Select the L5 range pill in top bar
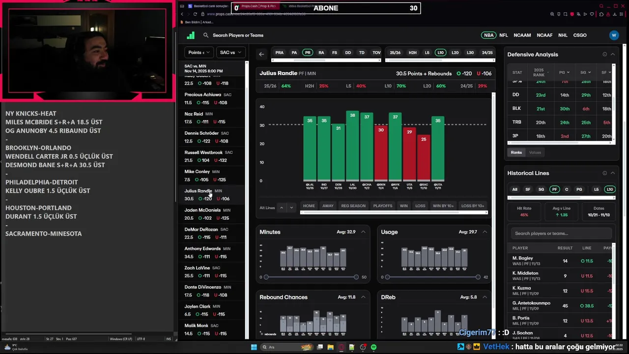The height and width of the screenshot is (354, 629). point(427,53)
